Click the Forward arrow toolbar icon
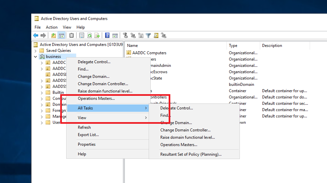This screenshot has width=327, height=183. (x=43, y=36)
